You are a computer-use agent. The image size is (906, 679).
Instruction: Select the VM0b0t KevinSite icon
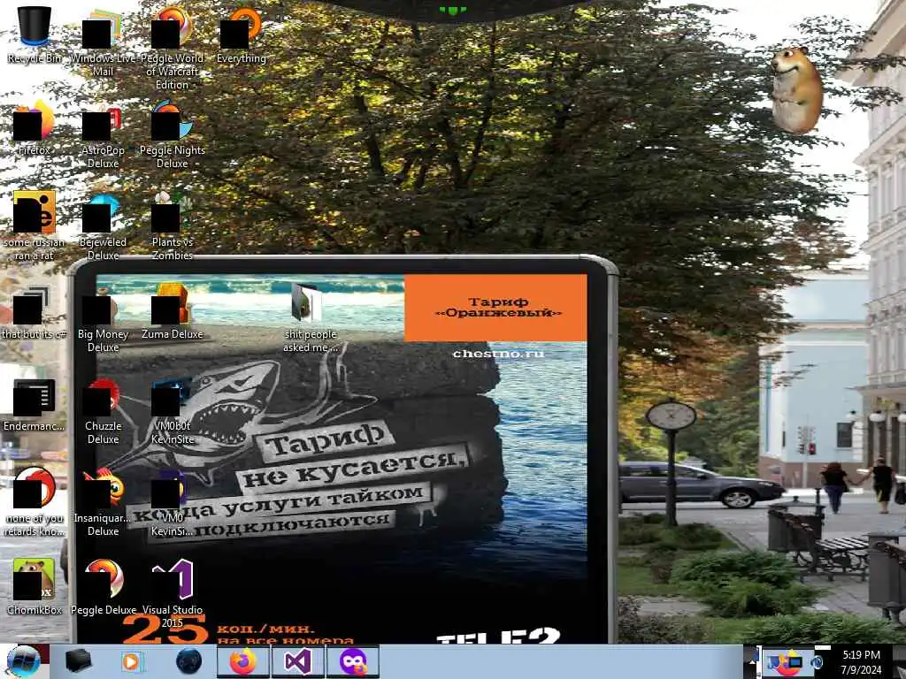[172, 410]
